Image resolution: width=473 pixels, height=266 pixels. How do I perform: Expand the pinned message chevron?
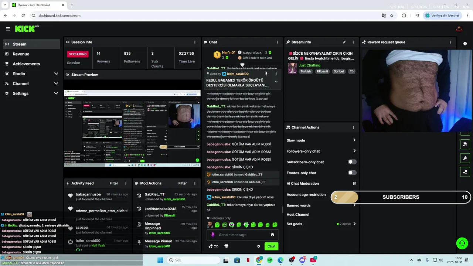click(x=276, y=82)
